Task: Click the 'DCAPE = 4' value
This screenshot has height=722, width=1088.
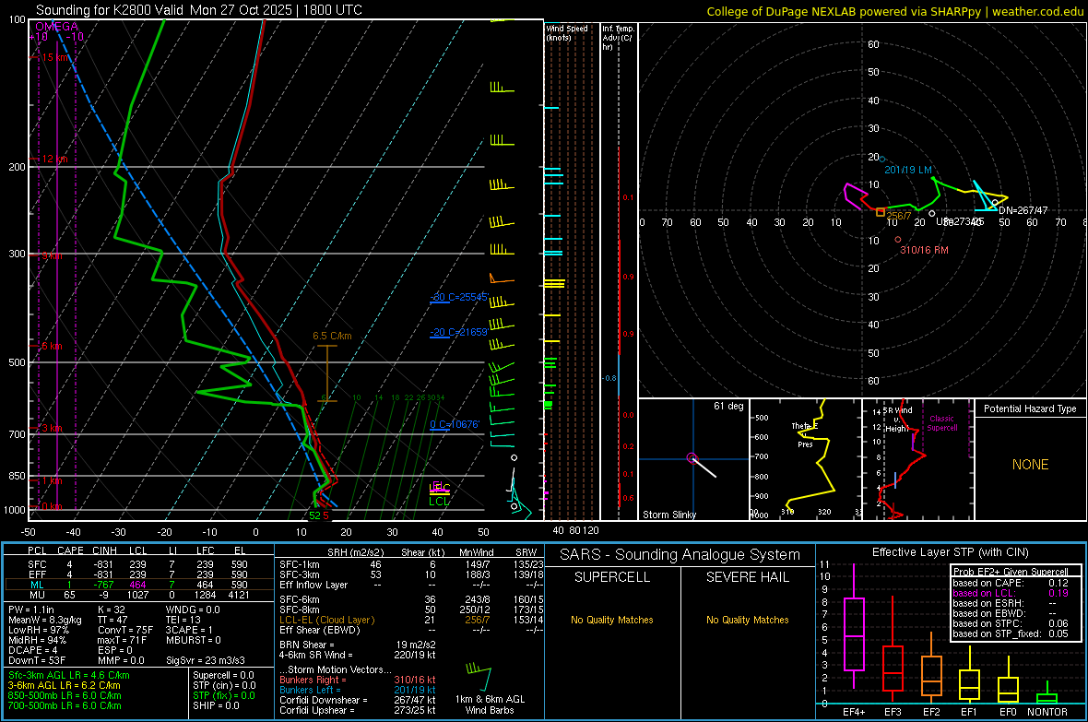Action: 33,650
